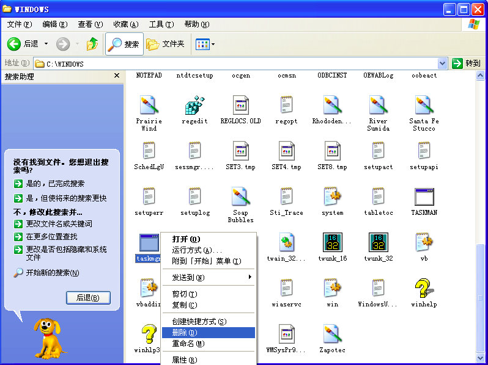Select the twunk_16 program icon

coord(332,242)
